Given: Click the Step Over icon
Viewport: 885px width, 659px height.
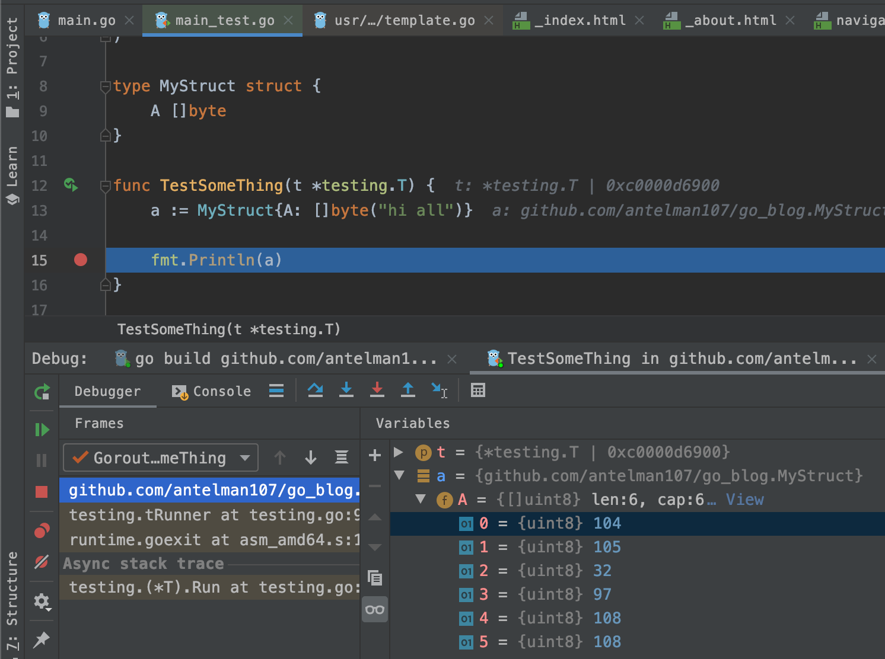Looking at the screenshot, I should (x=316, y=390).
